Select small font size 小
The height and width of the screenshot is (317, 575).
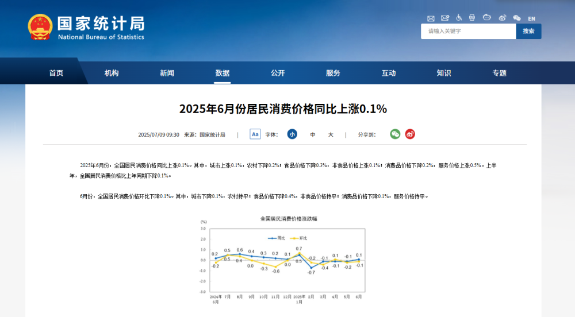292,134
